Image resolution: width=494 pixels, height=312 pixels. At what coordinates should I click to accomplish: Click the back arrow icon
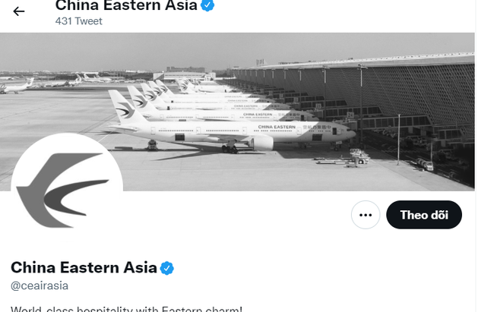(x=18, y=11)
